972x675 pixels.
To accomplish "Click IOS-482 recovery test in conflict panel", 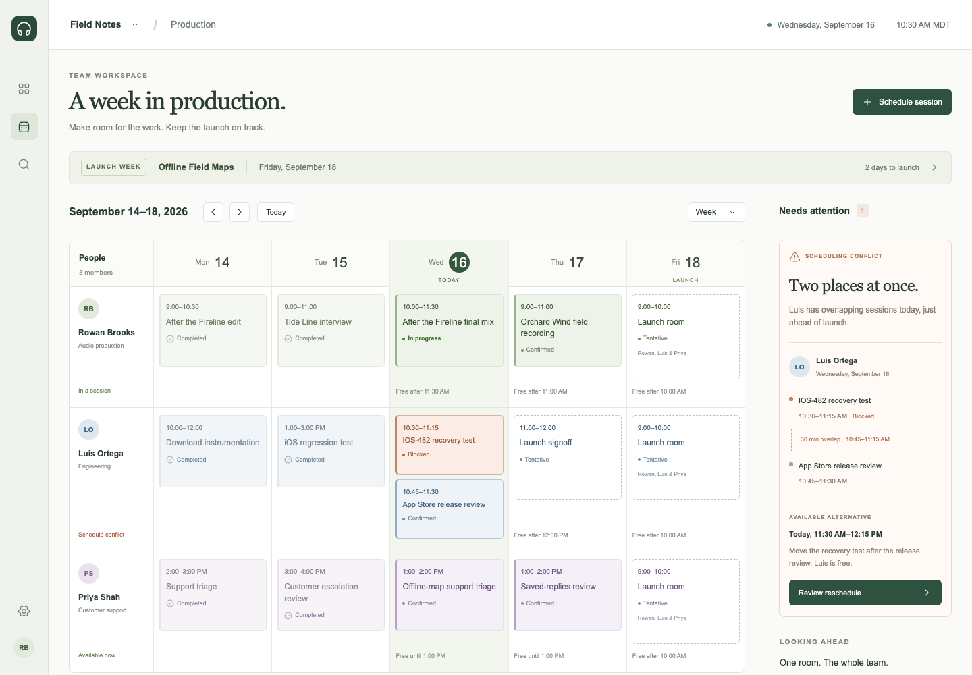I will pyautogui.click(x=834, y=400).
